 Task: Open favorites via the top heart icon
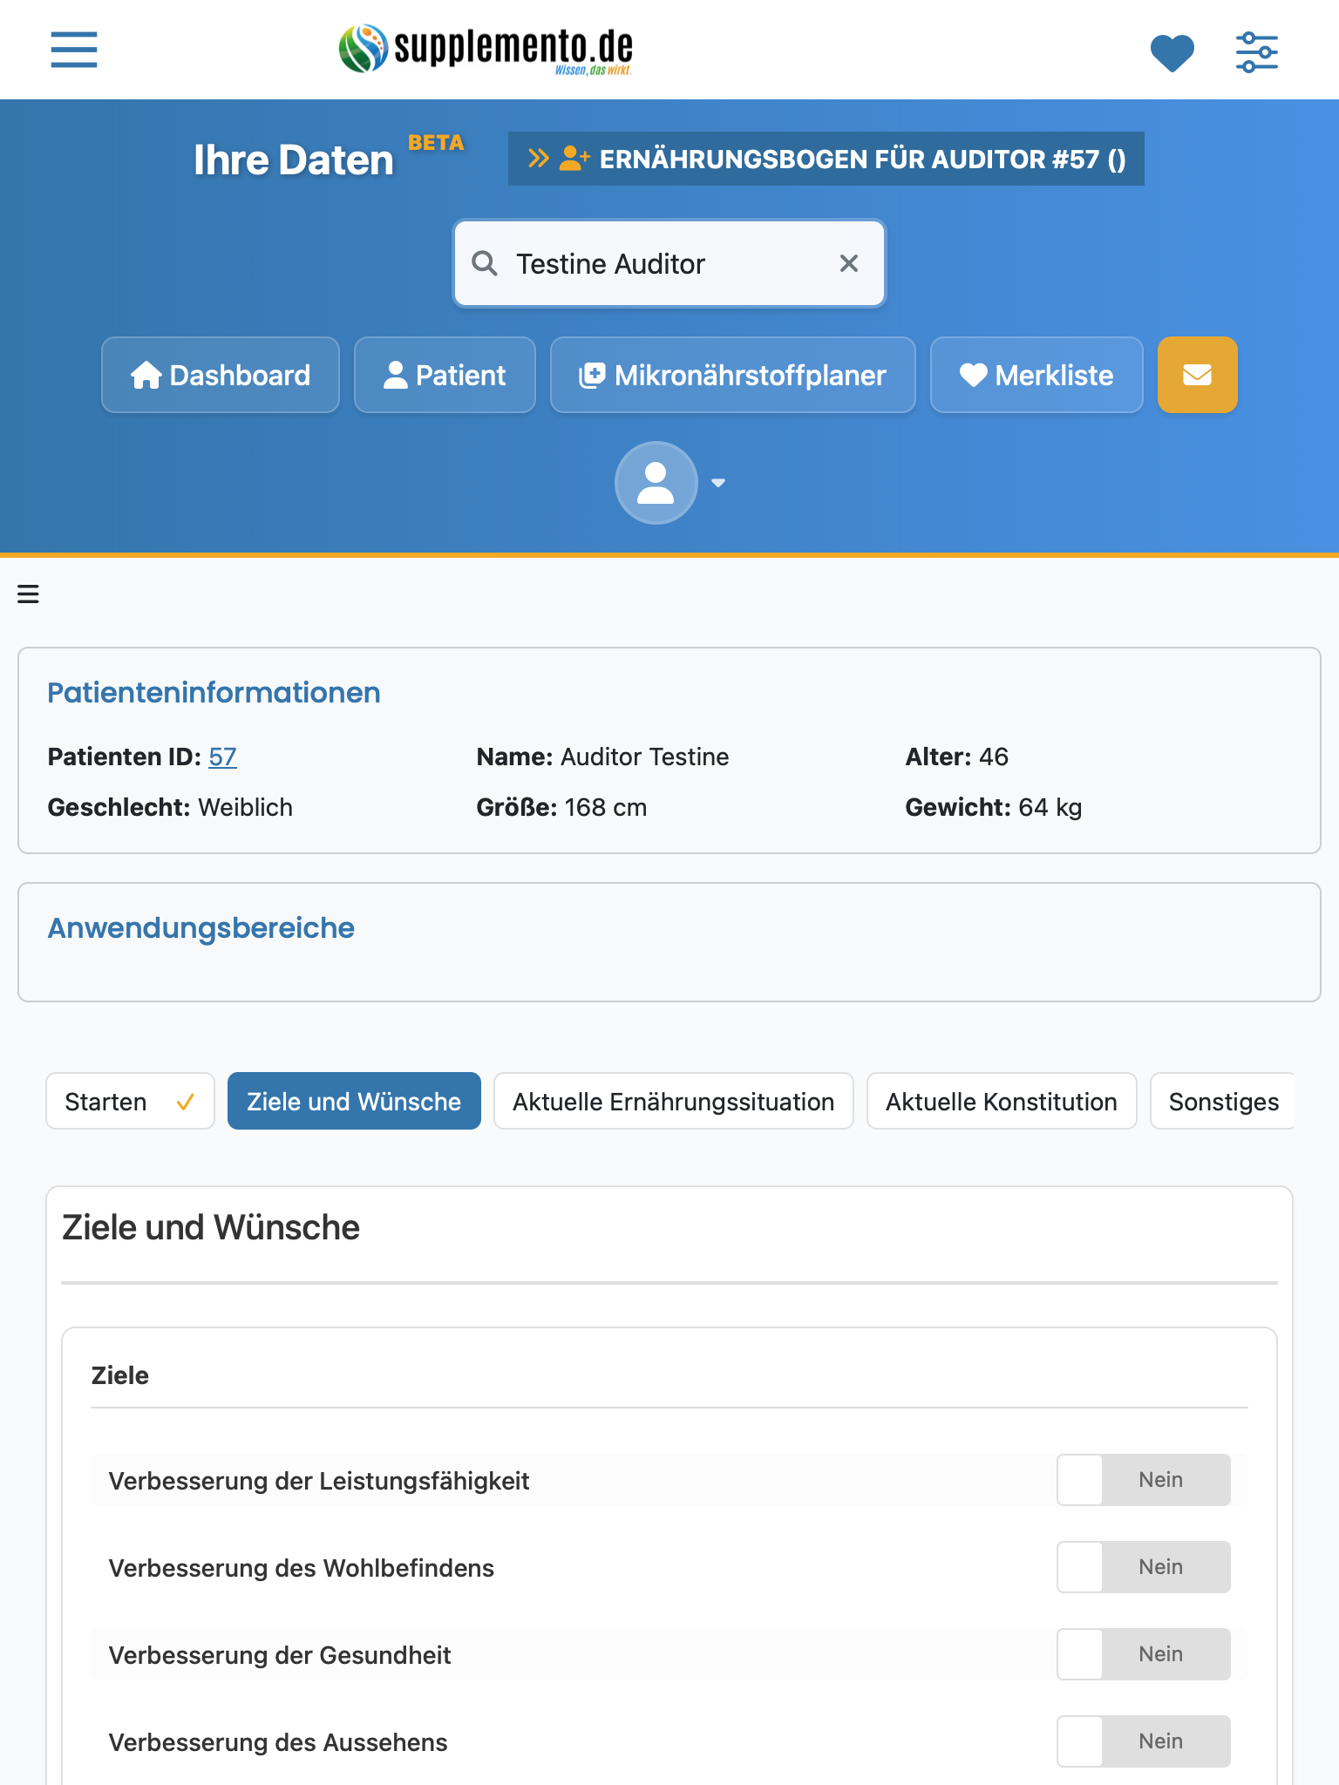pyautogui.click(x=1172, y=52)
